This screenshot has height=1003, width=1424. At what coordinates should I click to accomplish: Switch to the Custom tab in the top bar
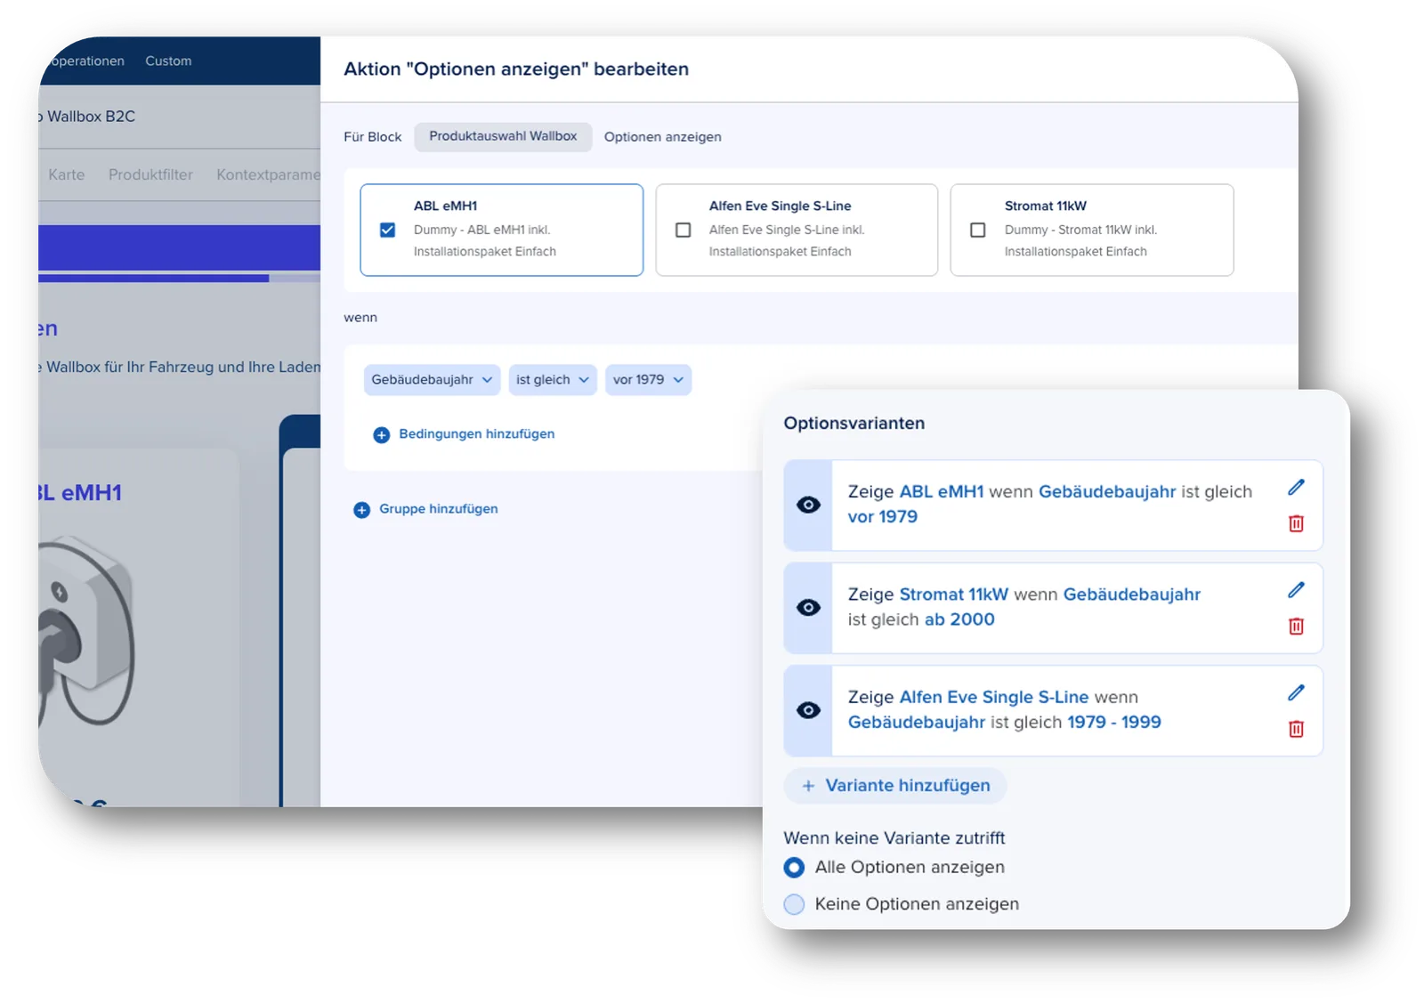pos(168,61)
